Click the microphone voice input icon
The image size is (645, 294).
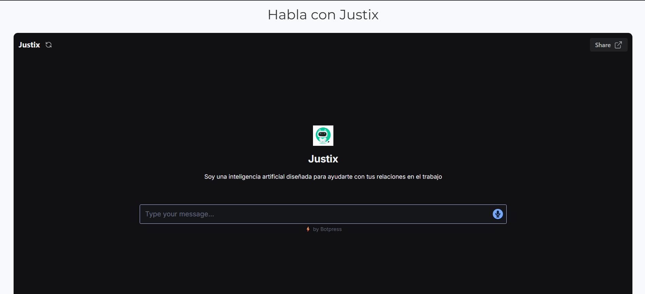(x=498, y=214)
